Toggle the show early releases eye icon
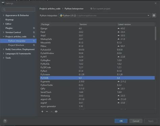 (56, 111)
